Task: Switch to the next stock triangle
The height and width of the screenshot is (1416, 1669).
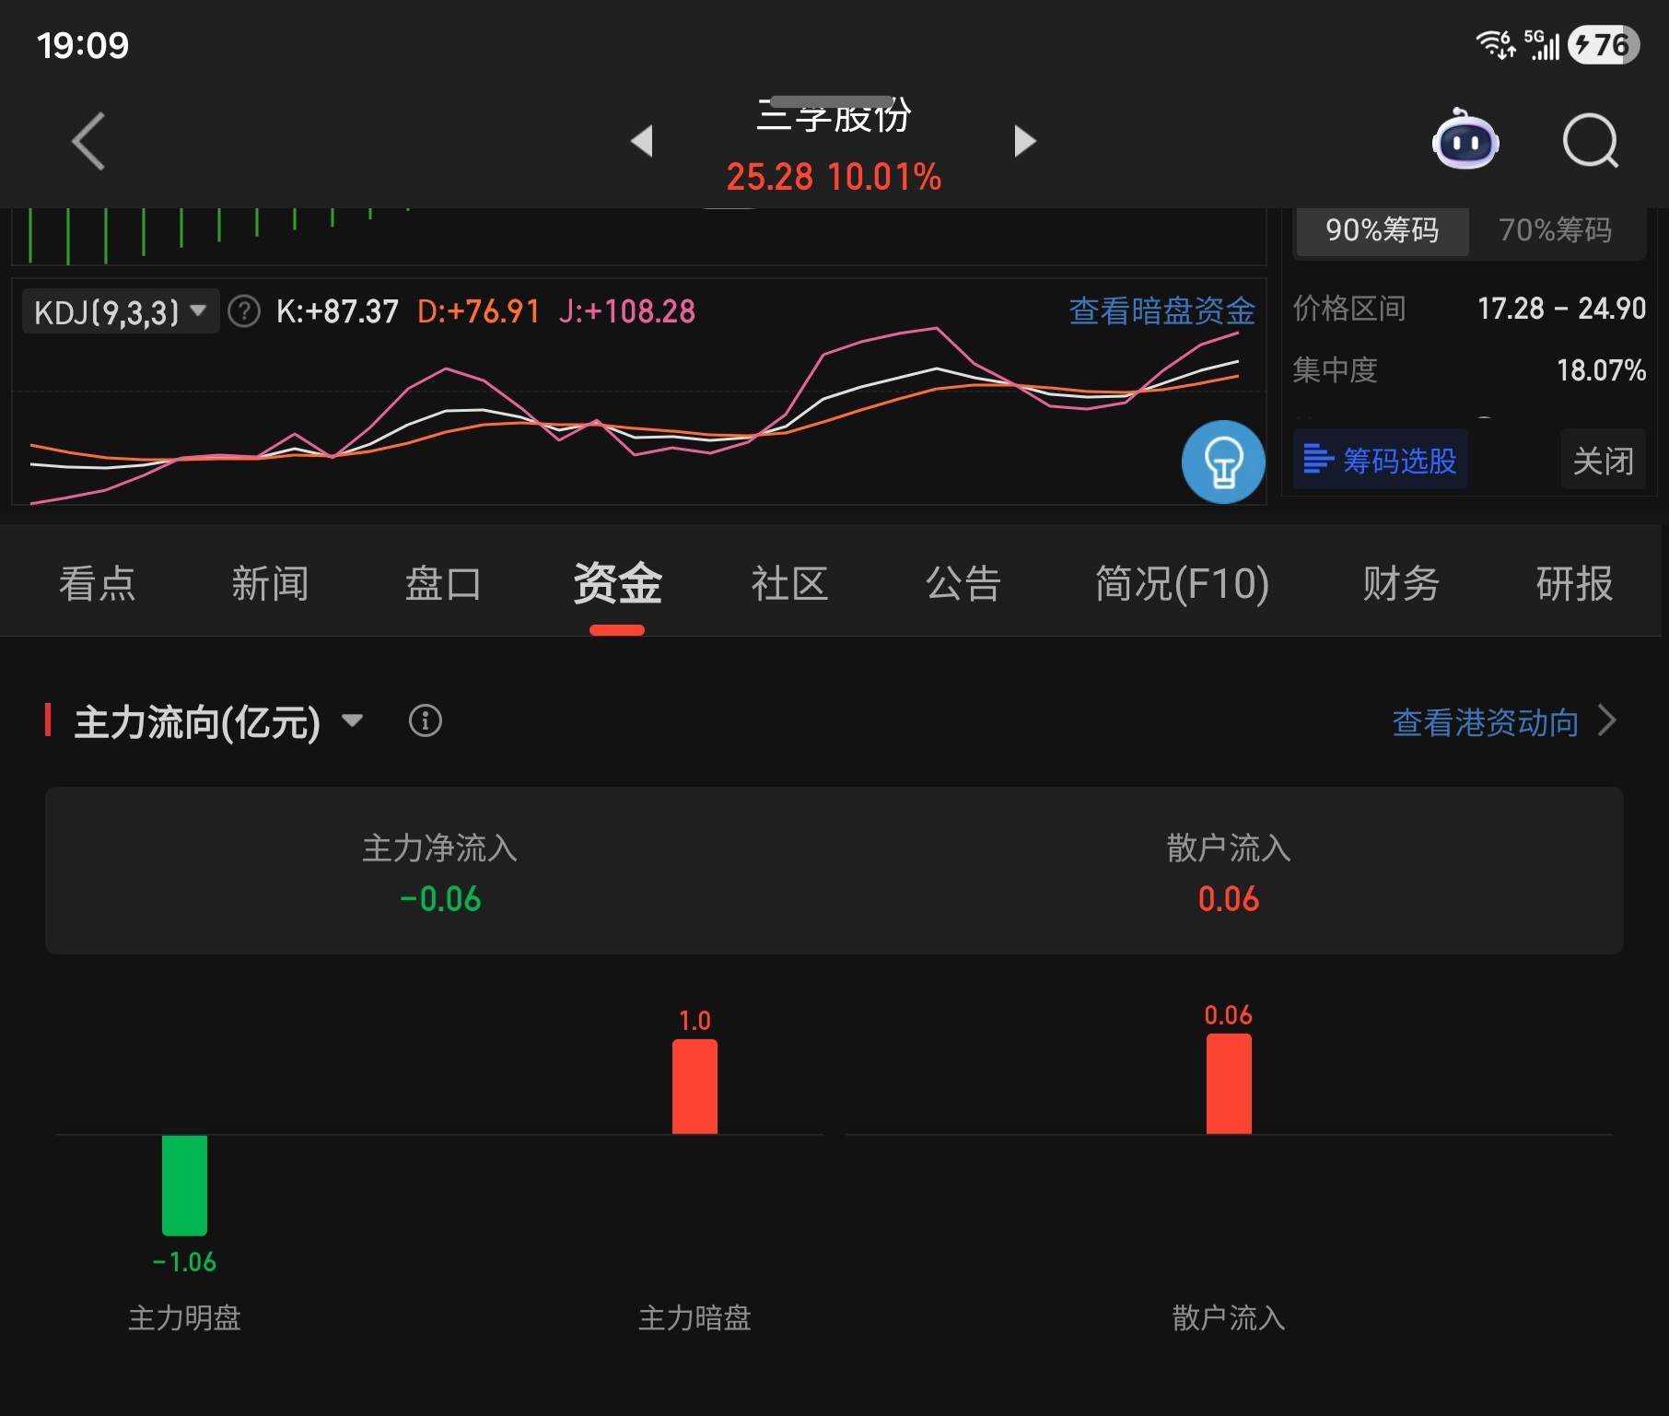Action: click(x=1025, y=141)
